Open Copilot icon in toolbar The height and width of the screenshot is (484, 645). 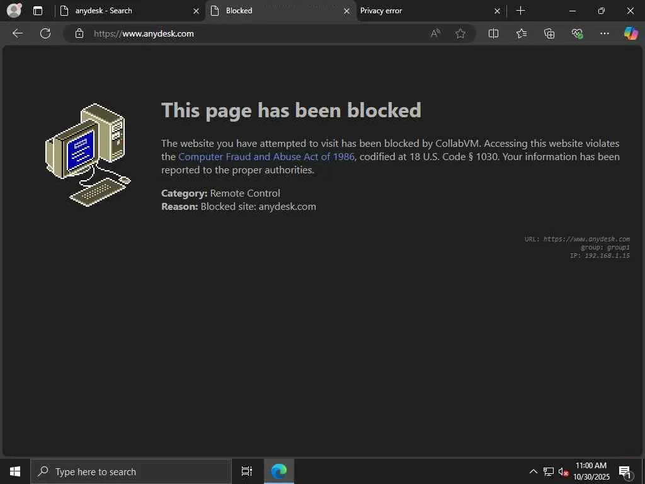pyautogui.click(x=631, y=33)
